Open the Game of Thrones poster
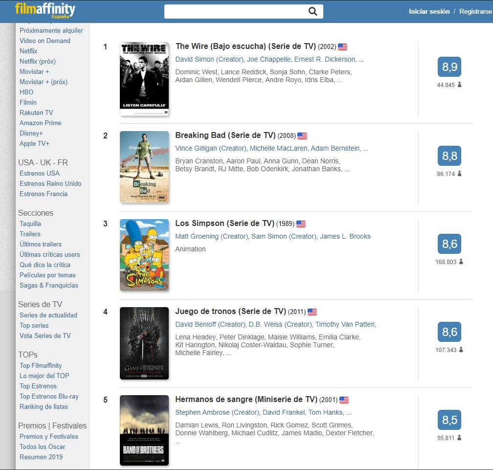 click(x=144, y=343)
